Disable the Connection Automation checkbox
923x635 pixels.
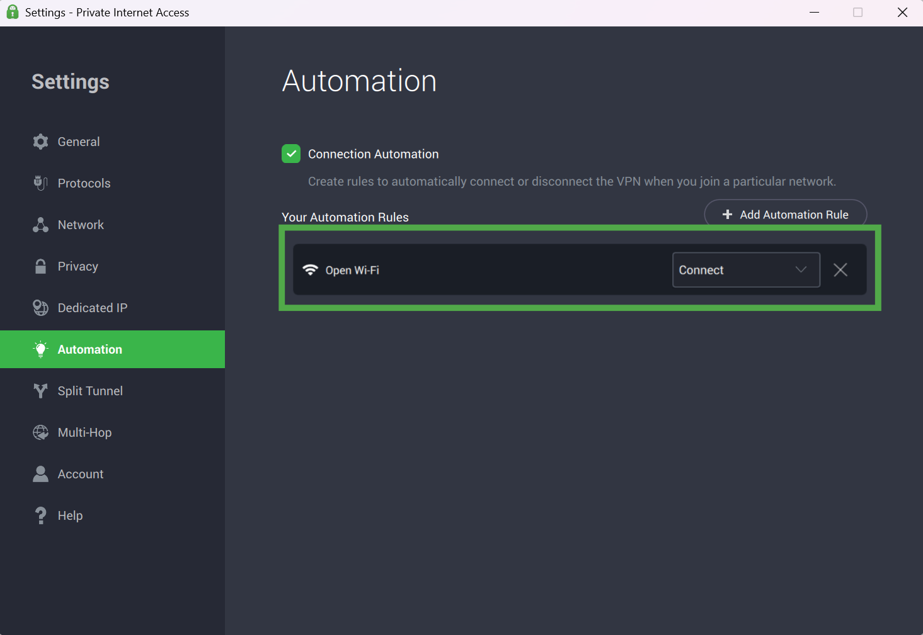291,154
